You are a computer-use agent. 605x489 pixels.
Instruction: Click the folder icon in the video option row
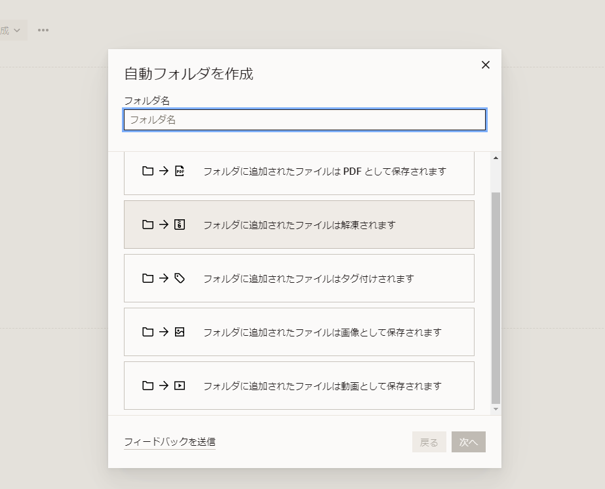pos(147,386)
